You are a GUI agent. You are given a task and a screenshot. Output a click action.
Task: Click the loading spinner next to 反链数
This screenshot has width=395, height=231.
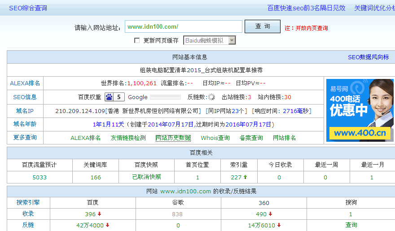click(x=211, y=97)
